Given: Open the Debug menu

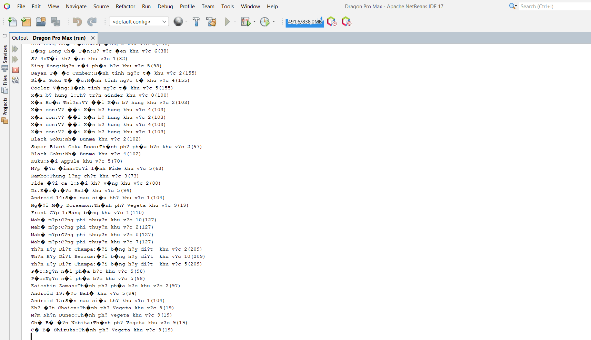Looking at the screenshot, I should (165, 6).
